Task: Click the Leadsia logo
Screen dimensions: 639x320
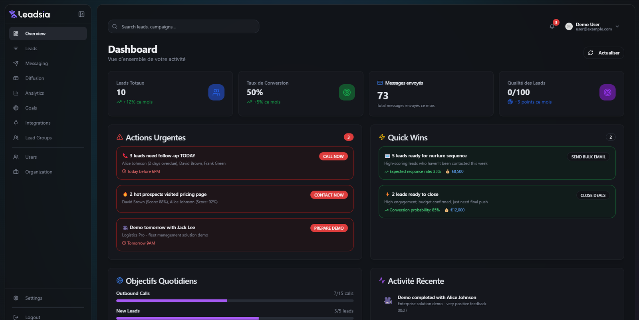Action: [30, 14]
